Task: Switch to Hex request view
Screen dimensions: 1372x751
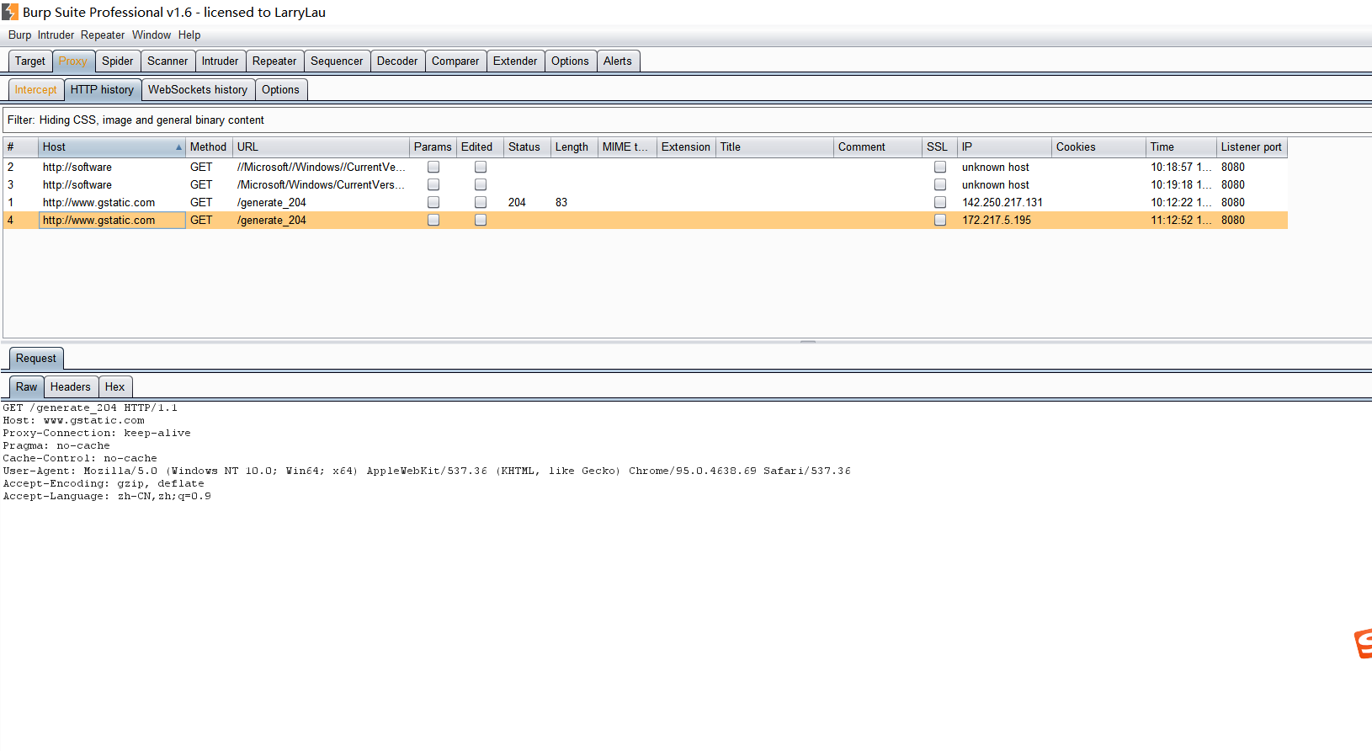Action: click(x=115, y=386)
